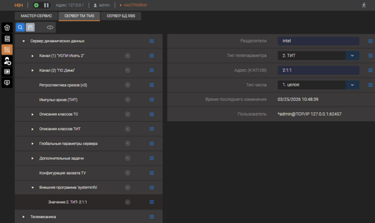Image resolution: width=375 pixels, height=223 pixels.
Task: Open hamburger menu for Импульс-архив (ТИТ) row
Action: (152, 100)
